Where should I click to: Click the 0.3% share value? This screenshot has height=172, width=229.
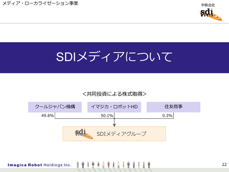[x=167, y=116]
